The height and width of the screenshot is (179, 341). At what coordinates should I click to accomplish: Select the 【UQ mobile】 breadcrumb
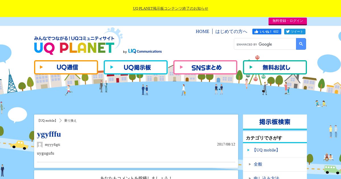(x=47, y=120)
